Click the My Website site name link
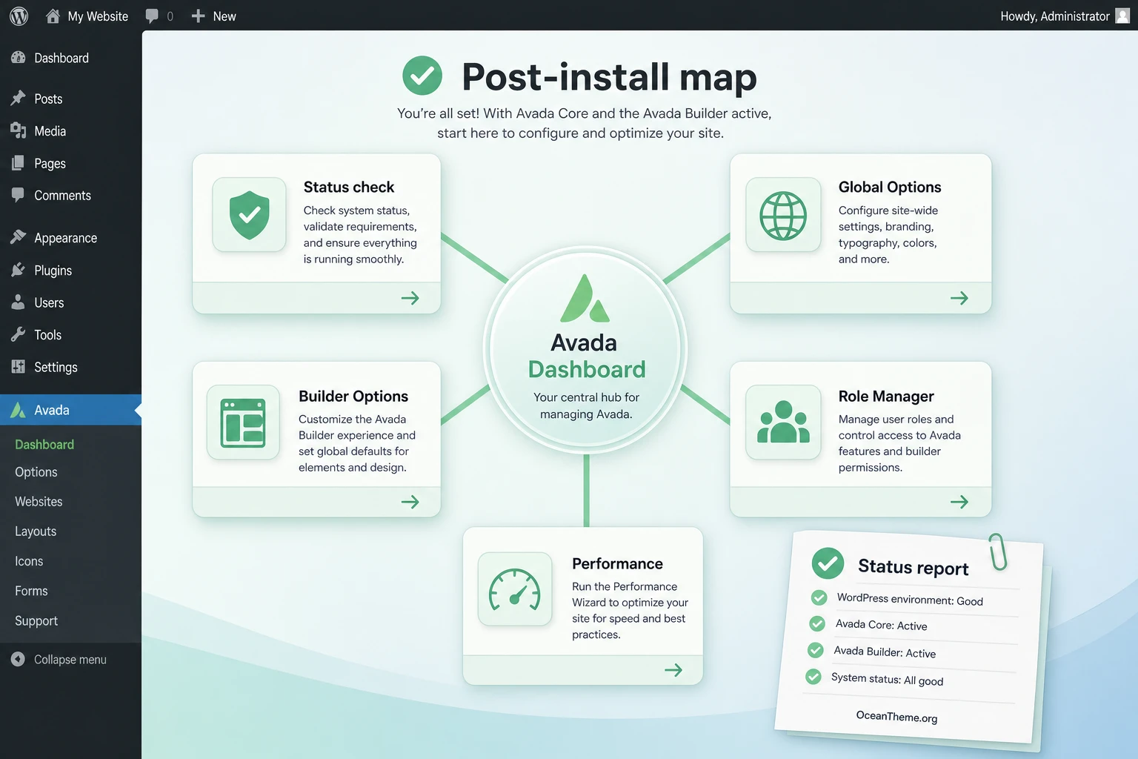Image resolution: width=1138 pixels, height=759 pixels. click(x=98, y=16)
